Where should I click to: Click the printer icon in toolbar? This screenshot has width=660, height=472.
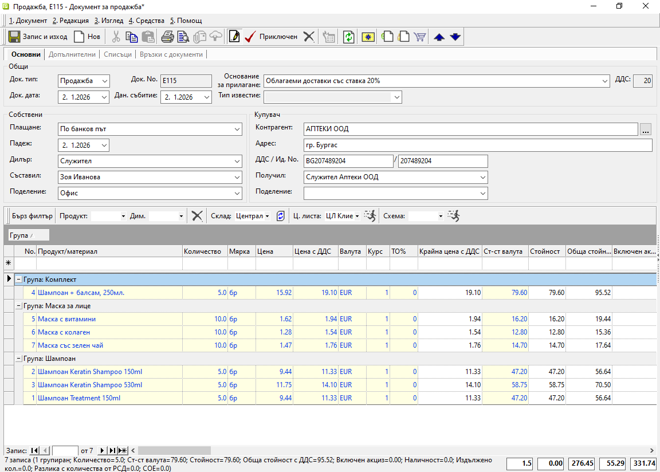pos(167,37)
